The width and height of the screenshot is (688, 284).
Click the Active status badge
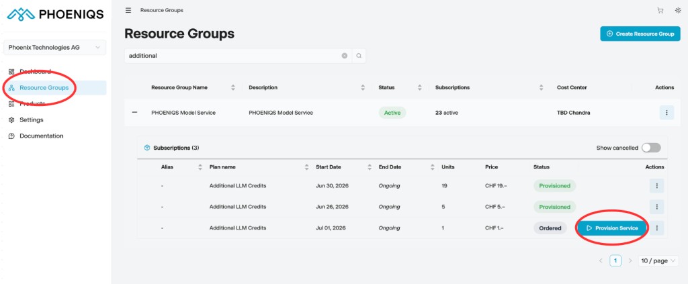click(392, 113)
